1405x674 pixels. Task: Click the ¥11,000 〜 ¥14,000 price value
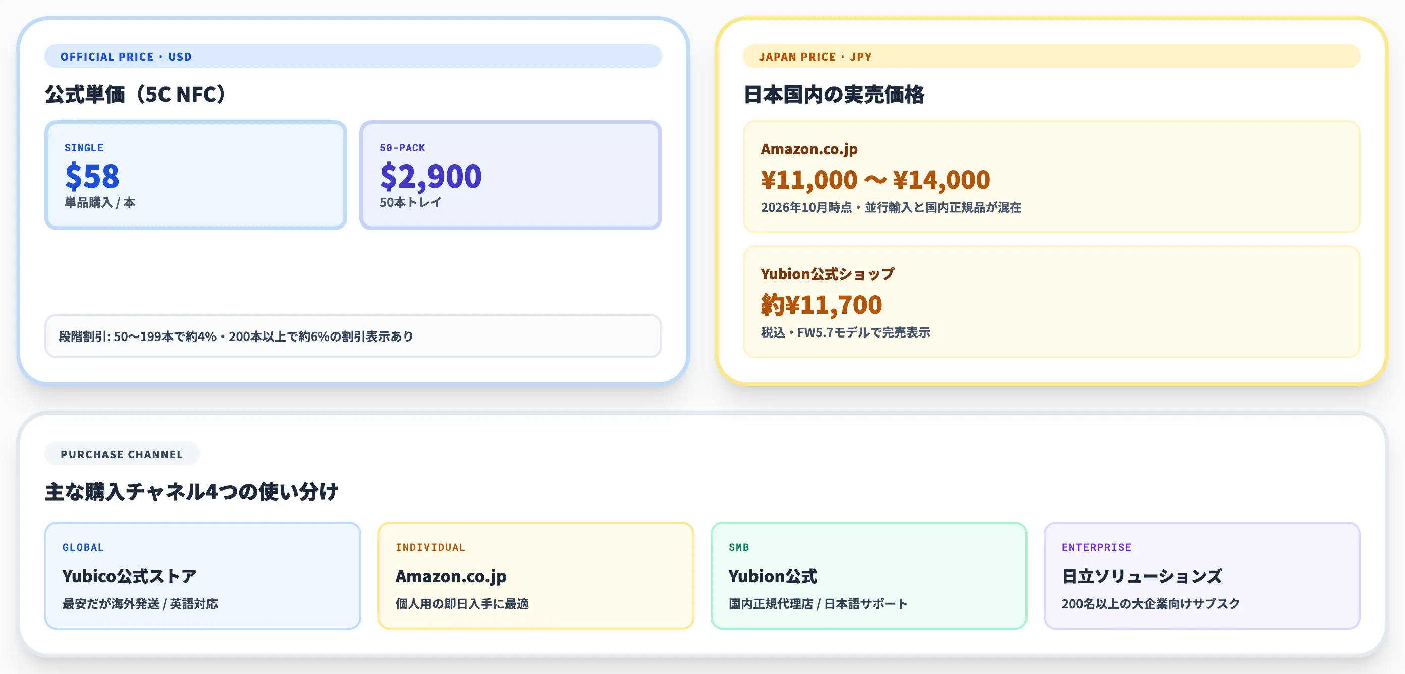coord(875,180)
